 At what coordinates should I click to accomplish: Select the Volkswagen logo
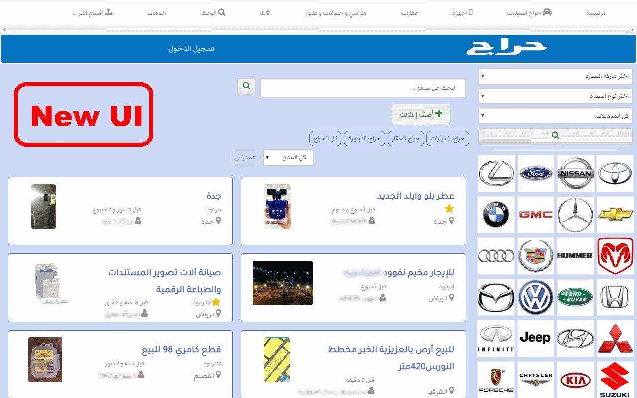point(535,297)
